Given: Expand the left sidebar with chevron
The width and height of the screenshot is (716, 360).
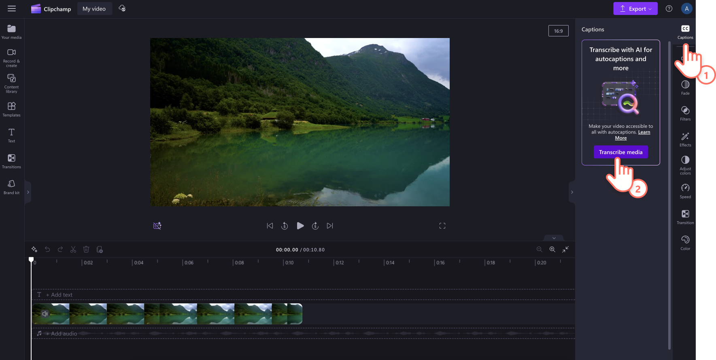Looking at the screenshot, I should 28,192.
